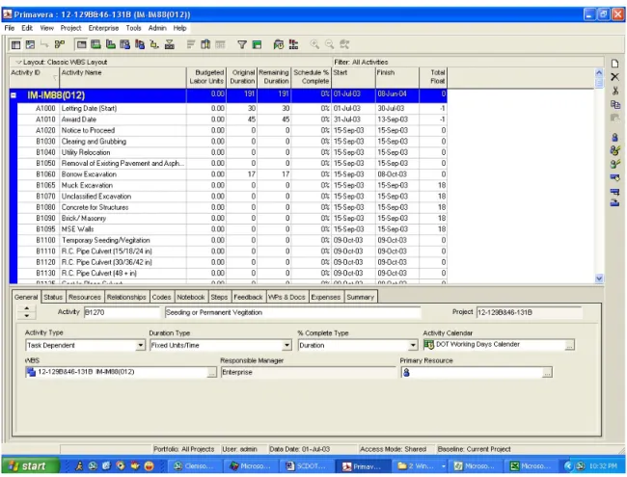Sort by the Total Float column header
627x477 pixels.
[433, 77]
